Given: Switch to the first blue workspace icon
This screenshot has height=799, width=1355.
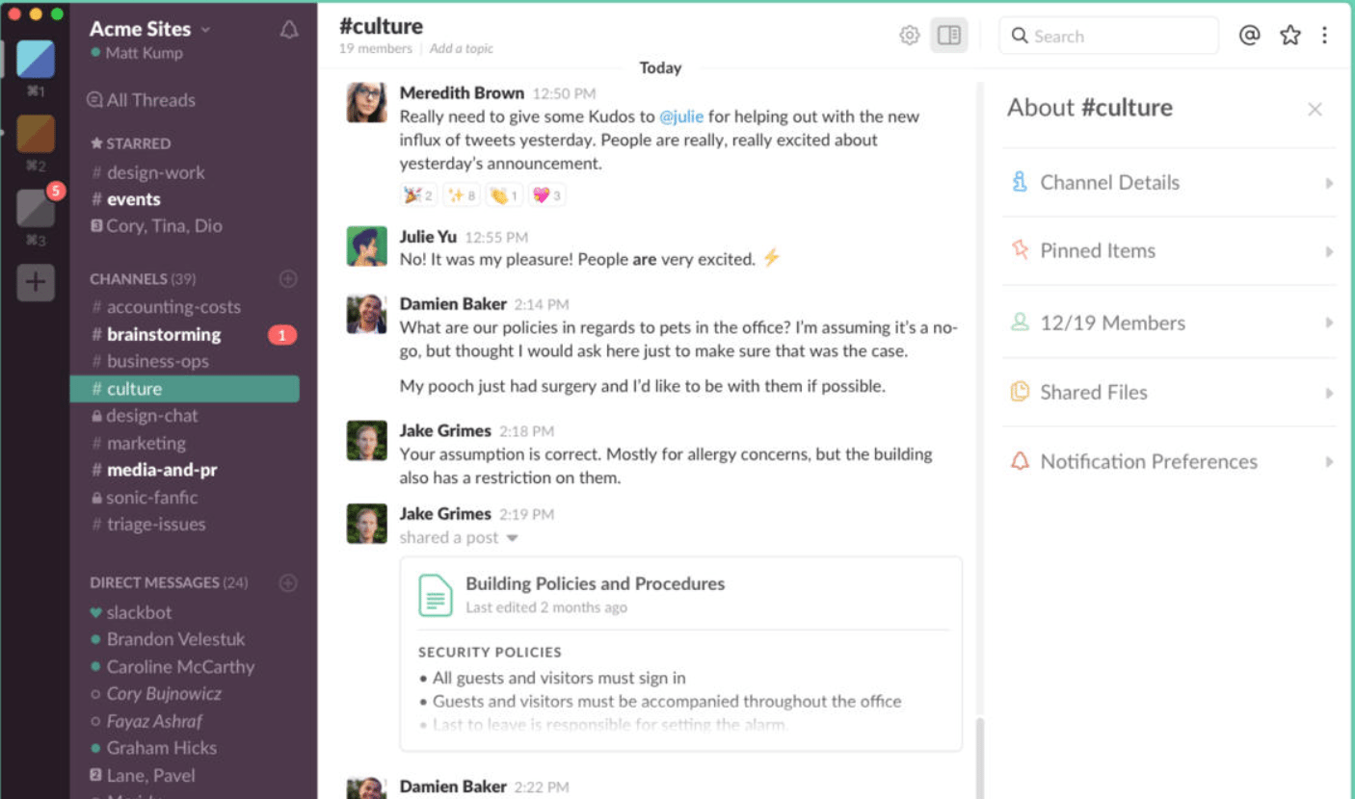Looking at the screenshot, I should tap(35, 60).
